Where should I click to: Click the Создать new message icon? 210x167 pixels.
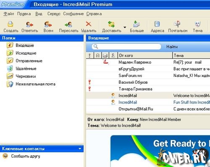pos(10,24)
